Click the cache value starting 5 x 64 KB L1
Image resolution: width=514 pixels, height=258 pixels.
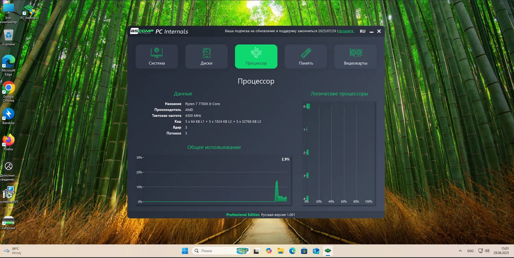pos(223,121)
